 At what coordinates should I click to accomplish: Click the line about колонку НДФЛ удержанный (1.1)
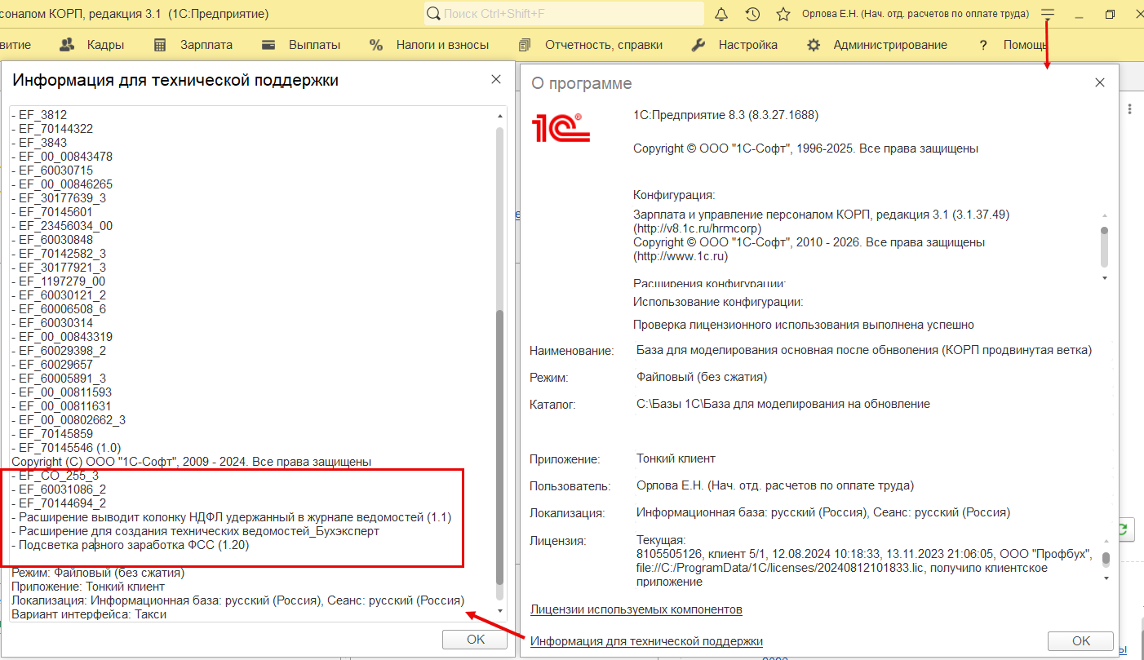coord(232,517)
